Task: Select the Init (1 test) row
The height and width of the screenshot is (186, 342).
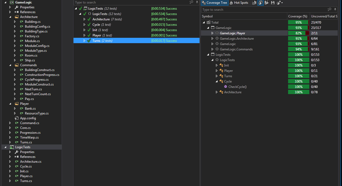Action: (x=137, y=30)
